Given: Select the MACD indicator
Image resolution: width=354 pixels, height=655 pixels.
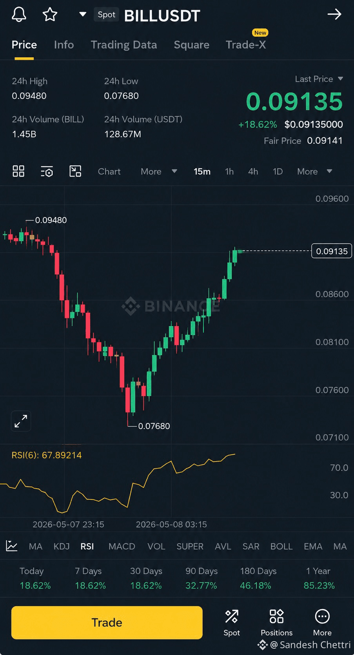Looking at the screenshot, I should pos(122,546).
